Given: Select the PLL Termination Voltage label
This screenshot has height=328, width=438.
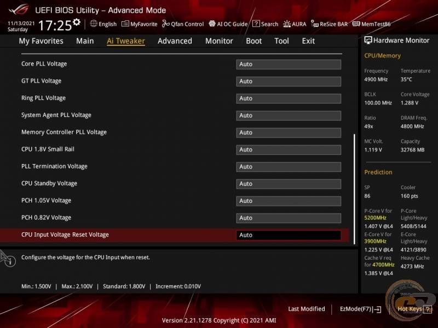Looking at the screenshot, I should pos(54,166).
